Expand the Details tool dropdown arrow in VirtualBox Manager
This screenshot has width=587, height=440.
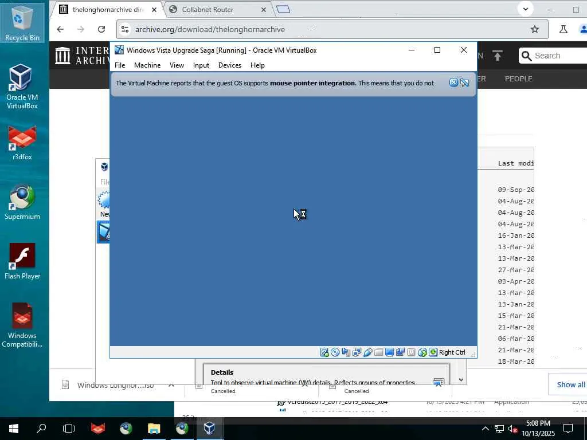tap(461, 379)
